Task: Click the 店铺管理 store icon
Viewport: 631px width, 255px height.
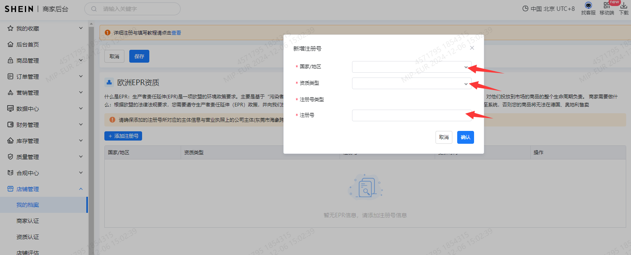Action: click(x=10, y=189)
